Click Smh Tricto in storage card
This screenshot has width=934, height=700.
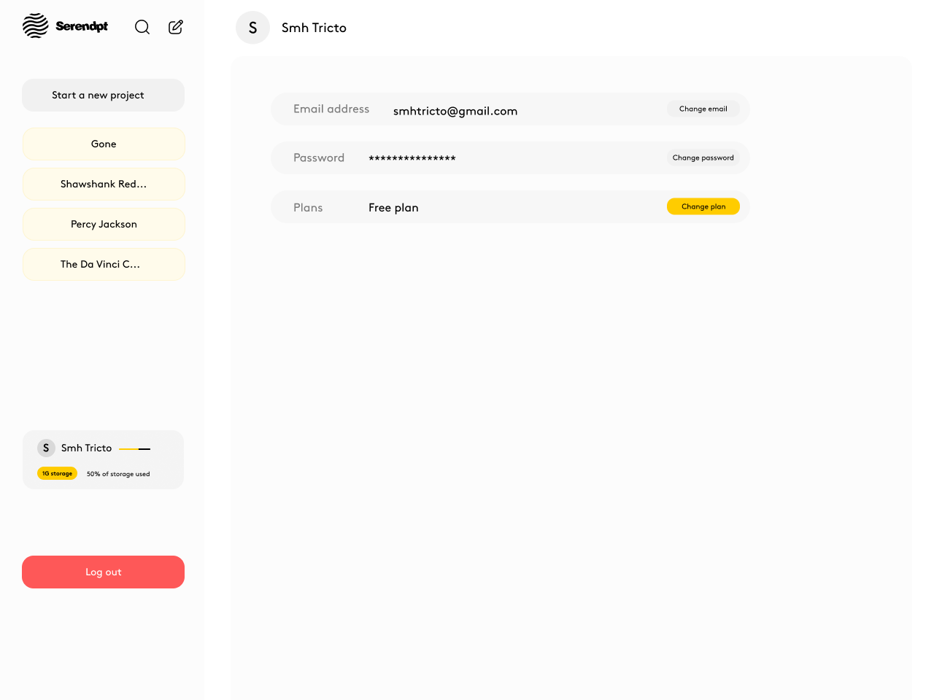86,448
